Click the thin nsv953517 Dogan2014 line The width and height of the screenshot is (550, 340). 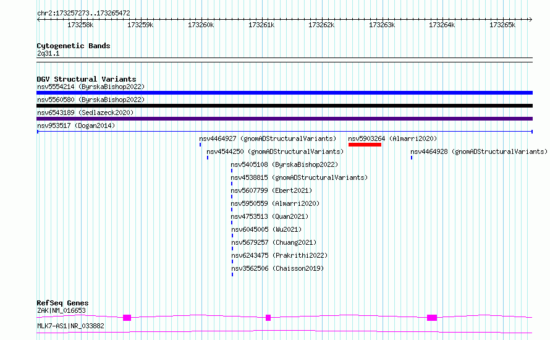coord(284,132)
